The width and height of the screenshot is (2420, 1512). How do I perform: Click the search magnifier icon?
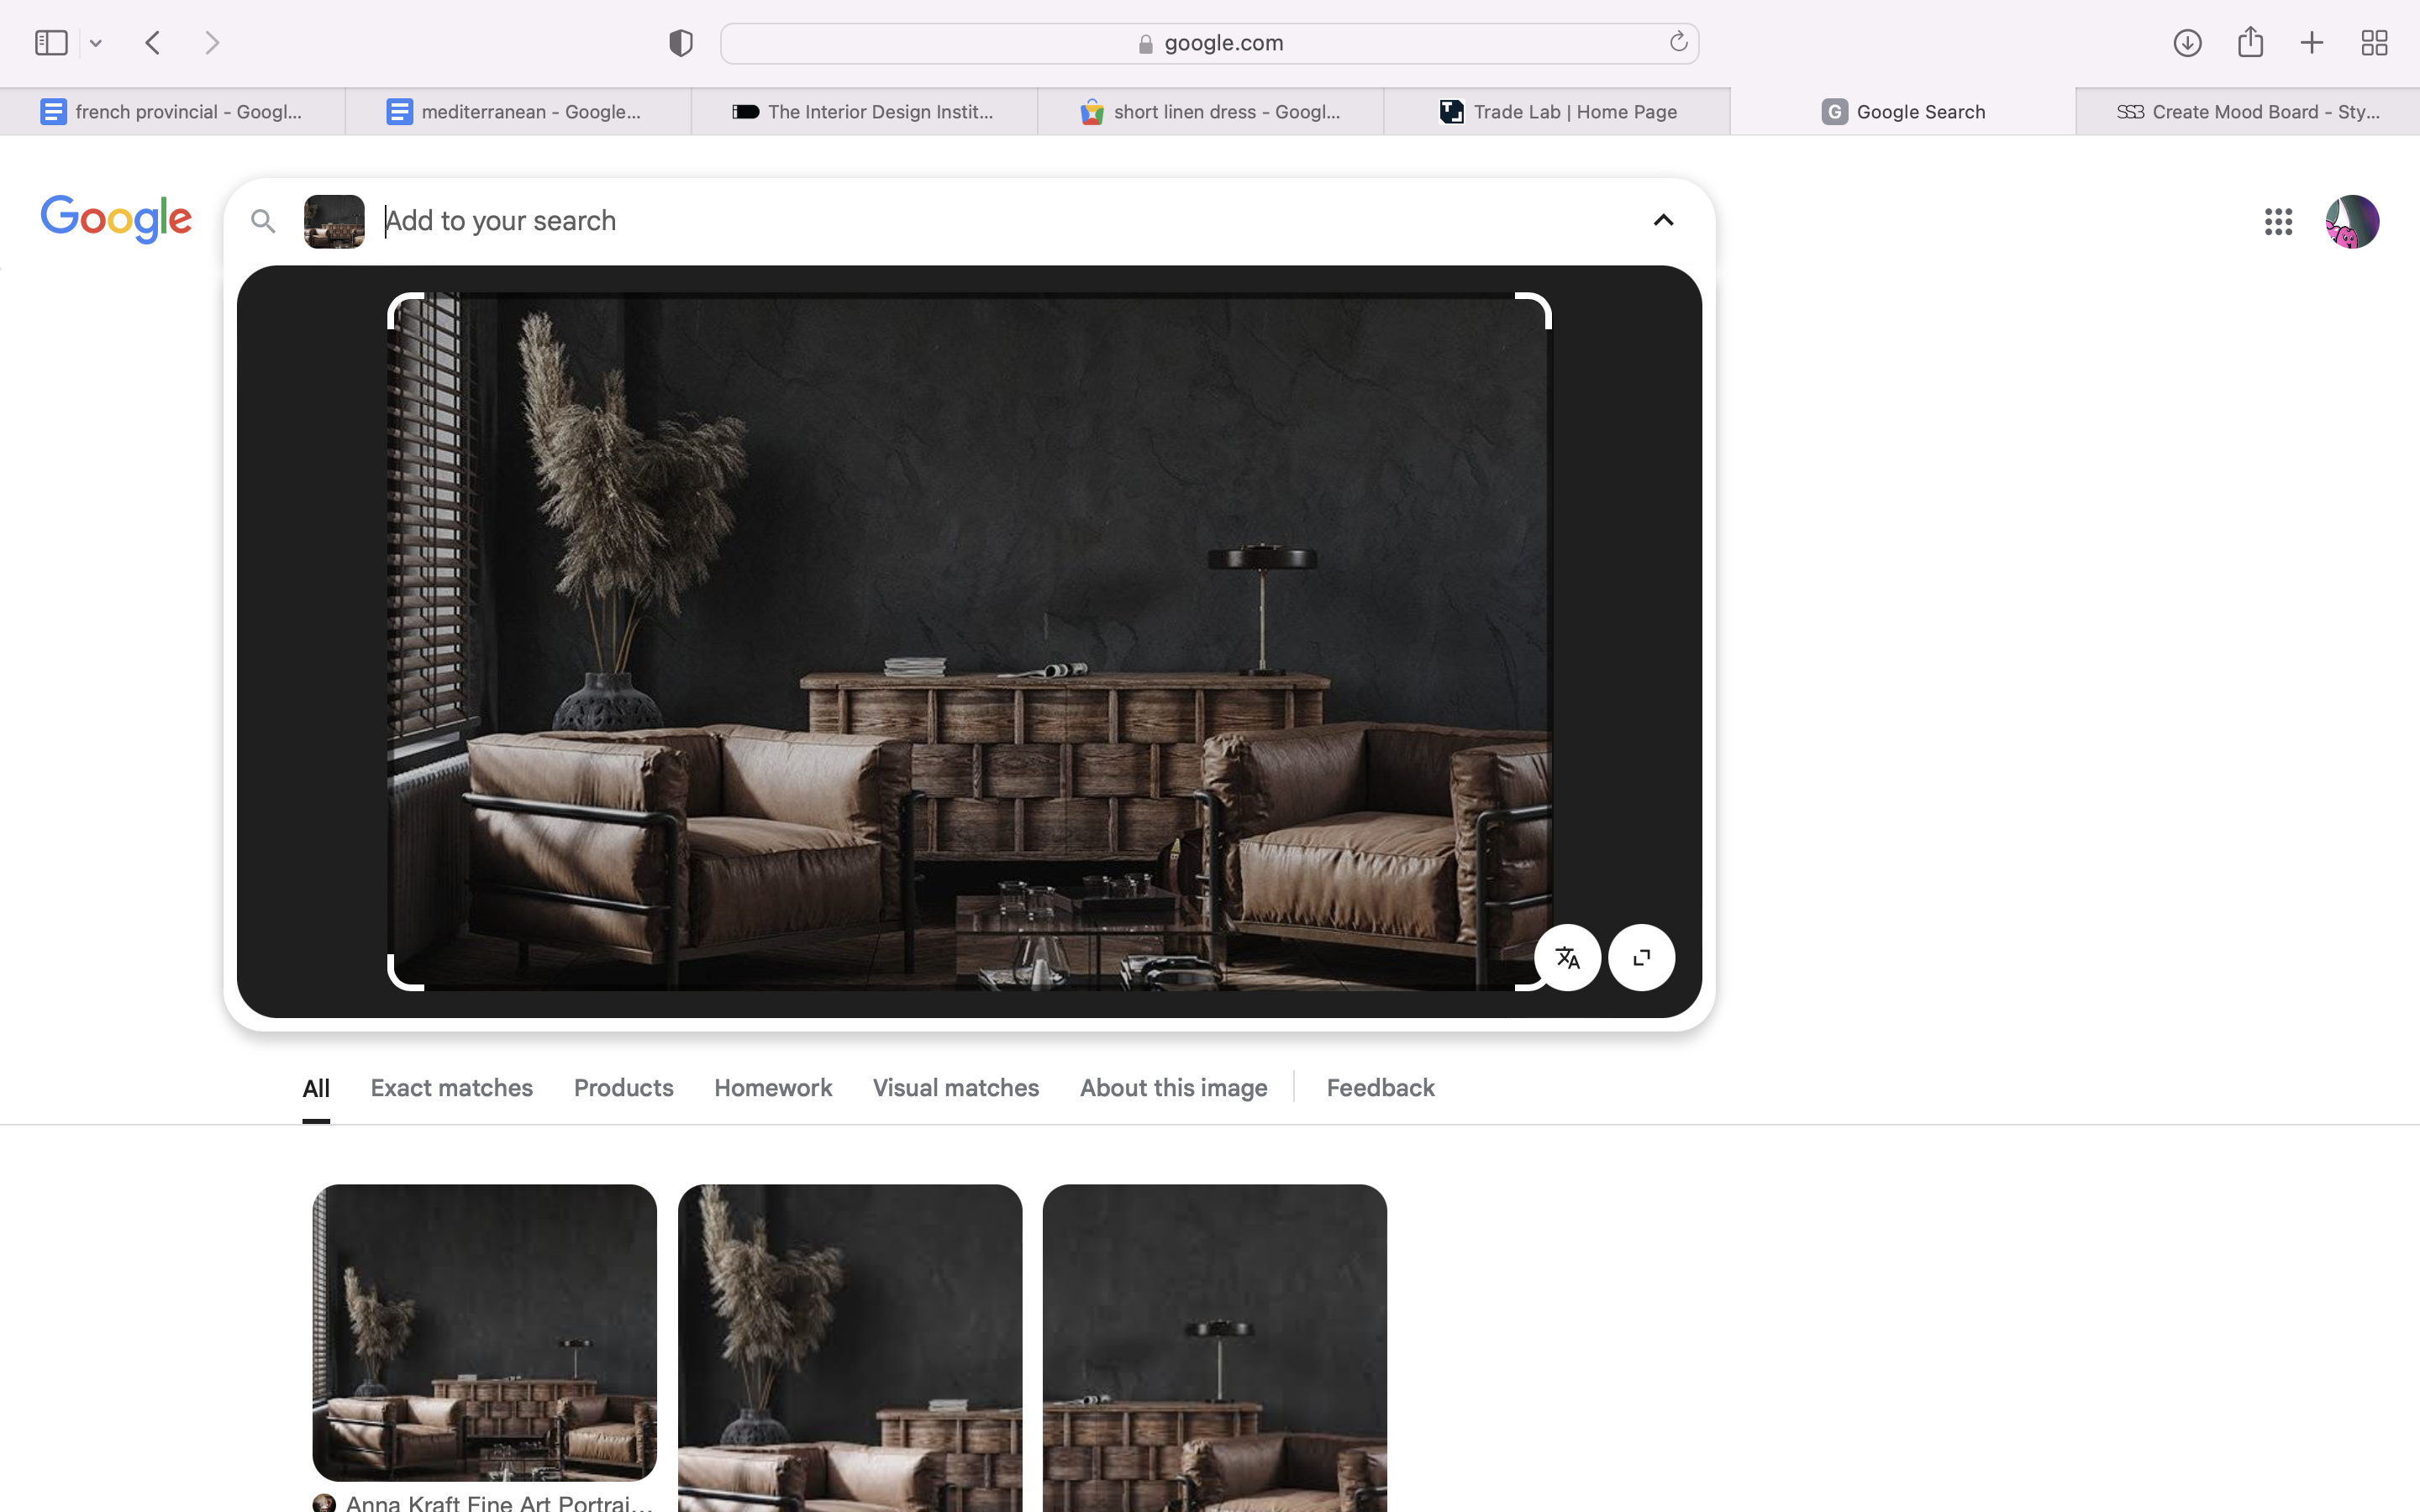point(263,221)
